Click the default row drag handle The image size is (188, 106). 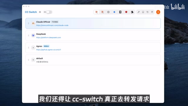pos(28,60)
